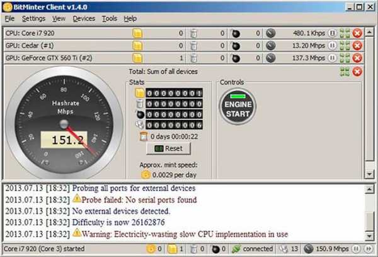The width and height of the screenshot is (378, 257).
Task: Open the Tools menu
Action: [110, 18]
